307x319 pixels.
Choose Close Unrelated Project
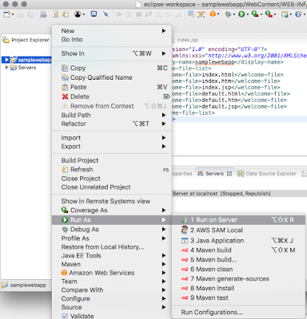tap(112, 187)
